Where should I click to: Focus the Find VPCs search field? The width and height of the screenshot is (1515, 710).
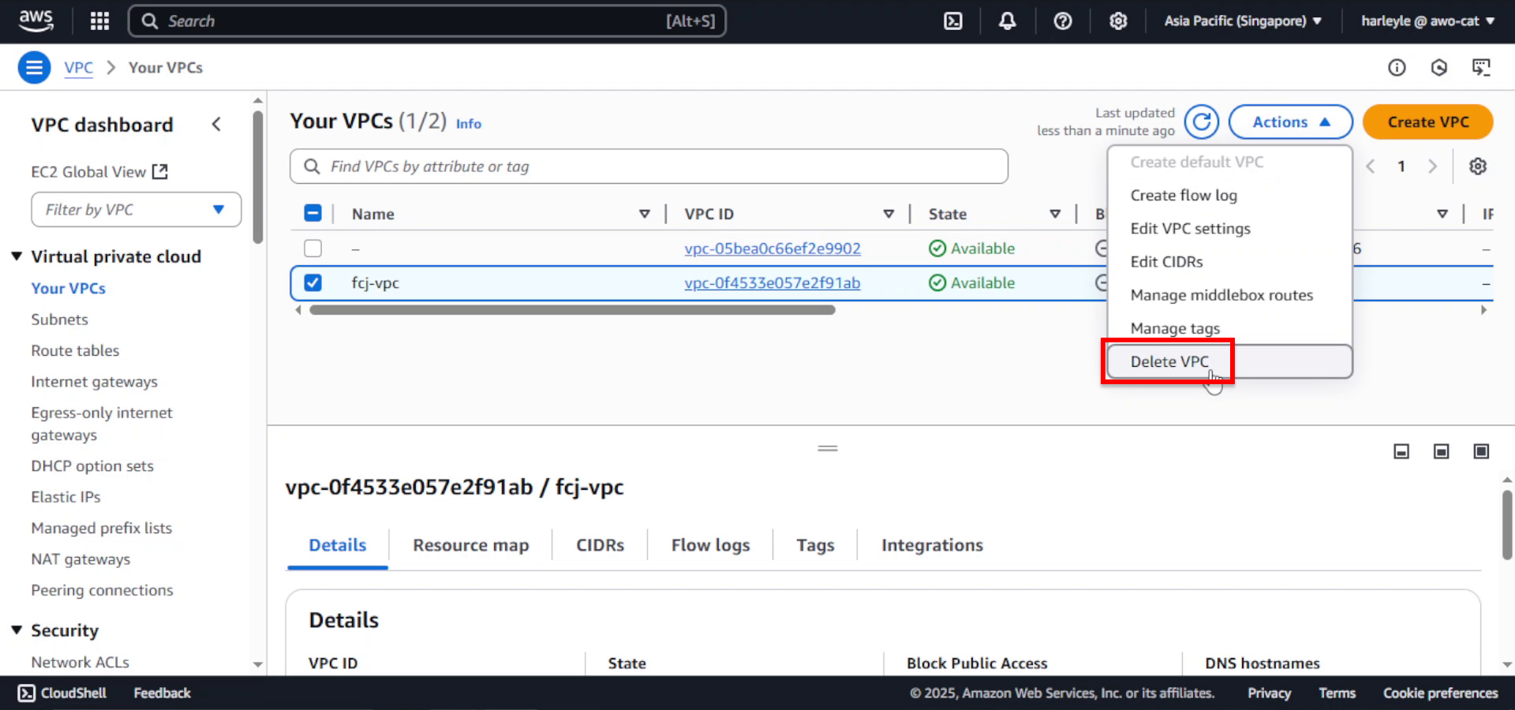pos(649,166)
